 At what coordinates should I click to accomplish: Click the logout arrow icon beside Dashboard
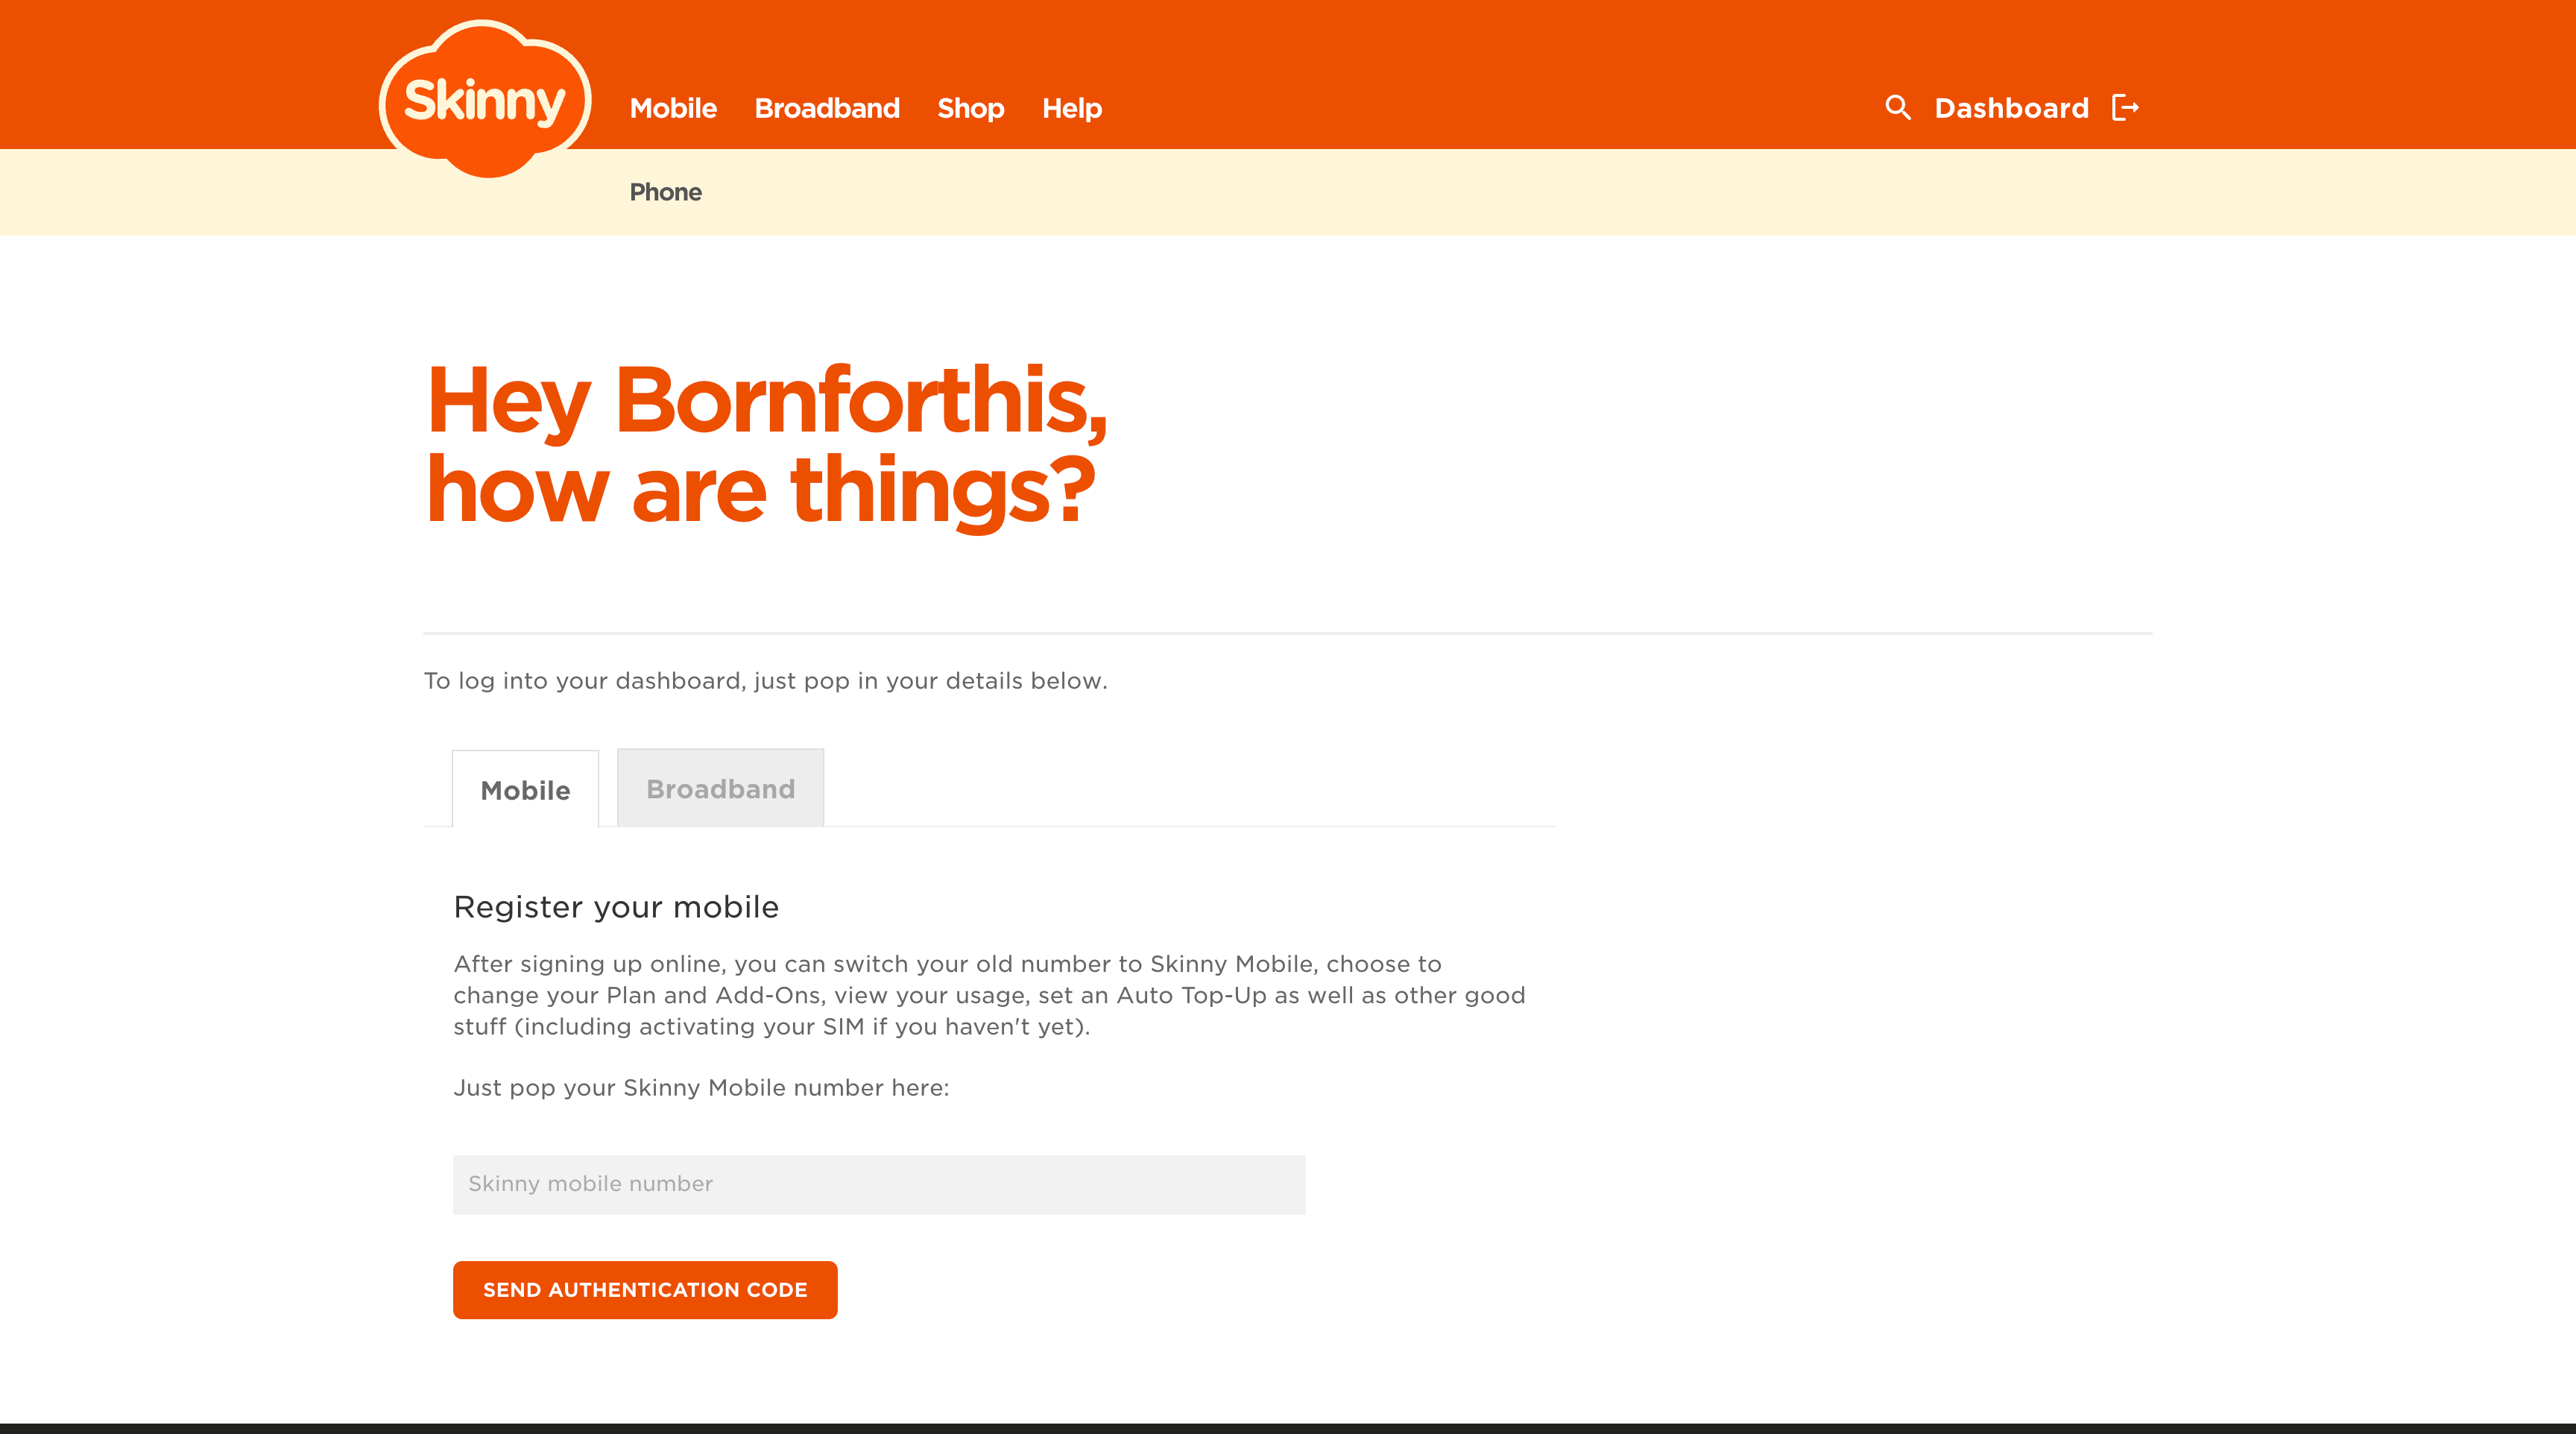pos(2125,107)
